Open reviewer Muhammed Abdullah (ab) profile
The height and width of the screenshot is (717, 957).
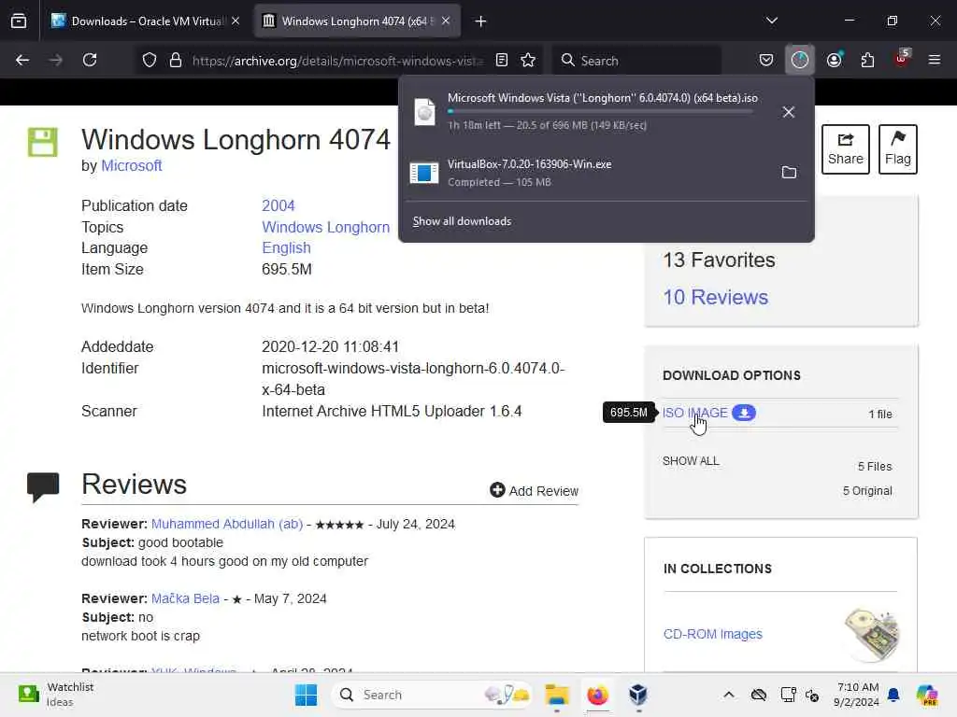click(x=227, y=525)
